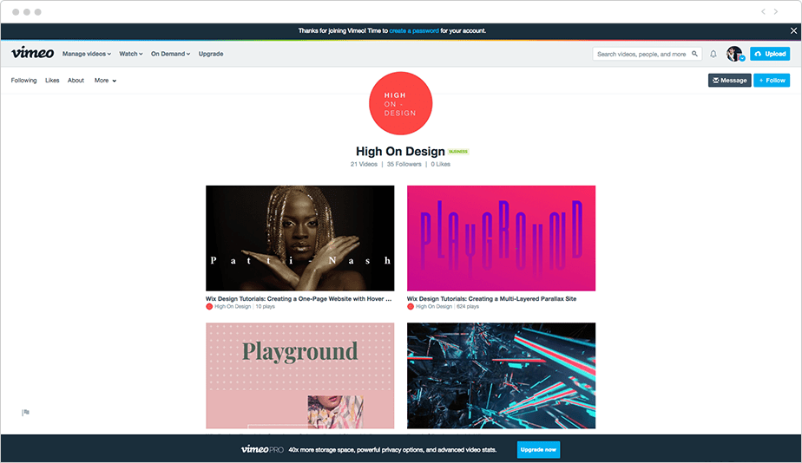Click the High On Design profile heading
This screenshot has width=802, height=463.
pos(400,151)
